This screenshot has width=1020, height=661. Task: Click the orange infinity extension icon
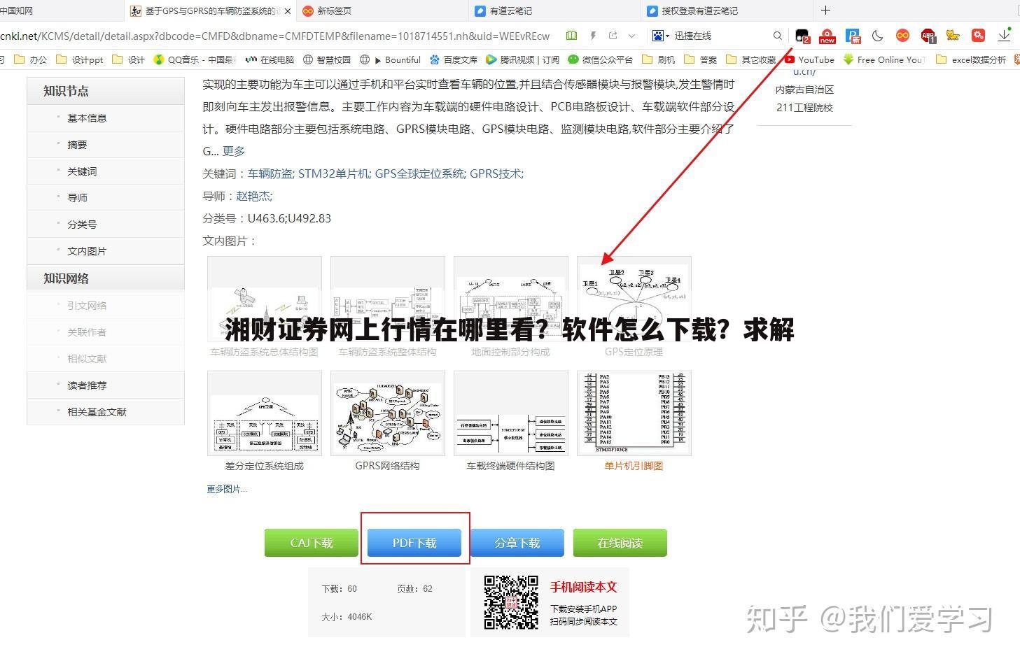(x=902, y=36)
